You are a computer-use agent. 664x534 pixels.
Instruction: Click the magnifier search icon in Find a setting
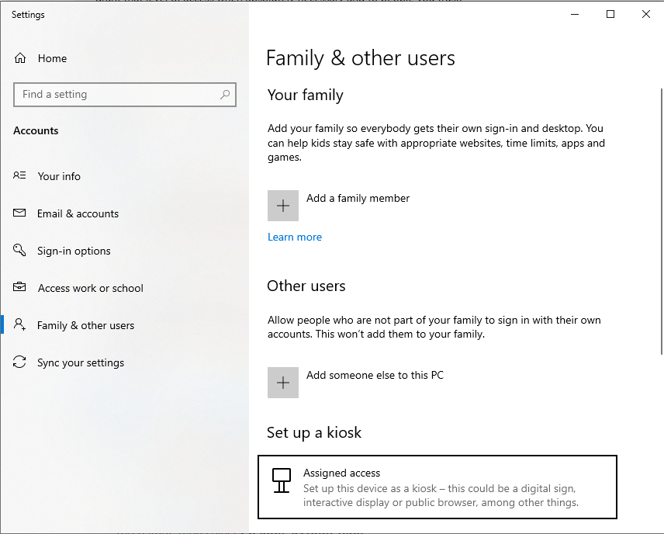tap(225, 94)
